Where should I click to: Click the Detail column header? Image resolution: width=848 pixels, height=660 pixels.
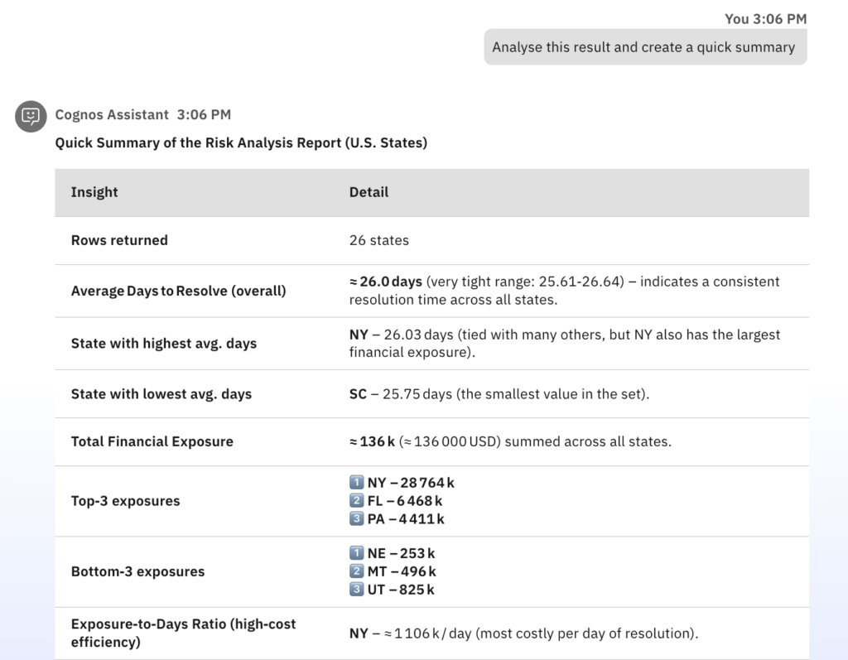tap(369, 192)
